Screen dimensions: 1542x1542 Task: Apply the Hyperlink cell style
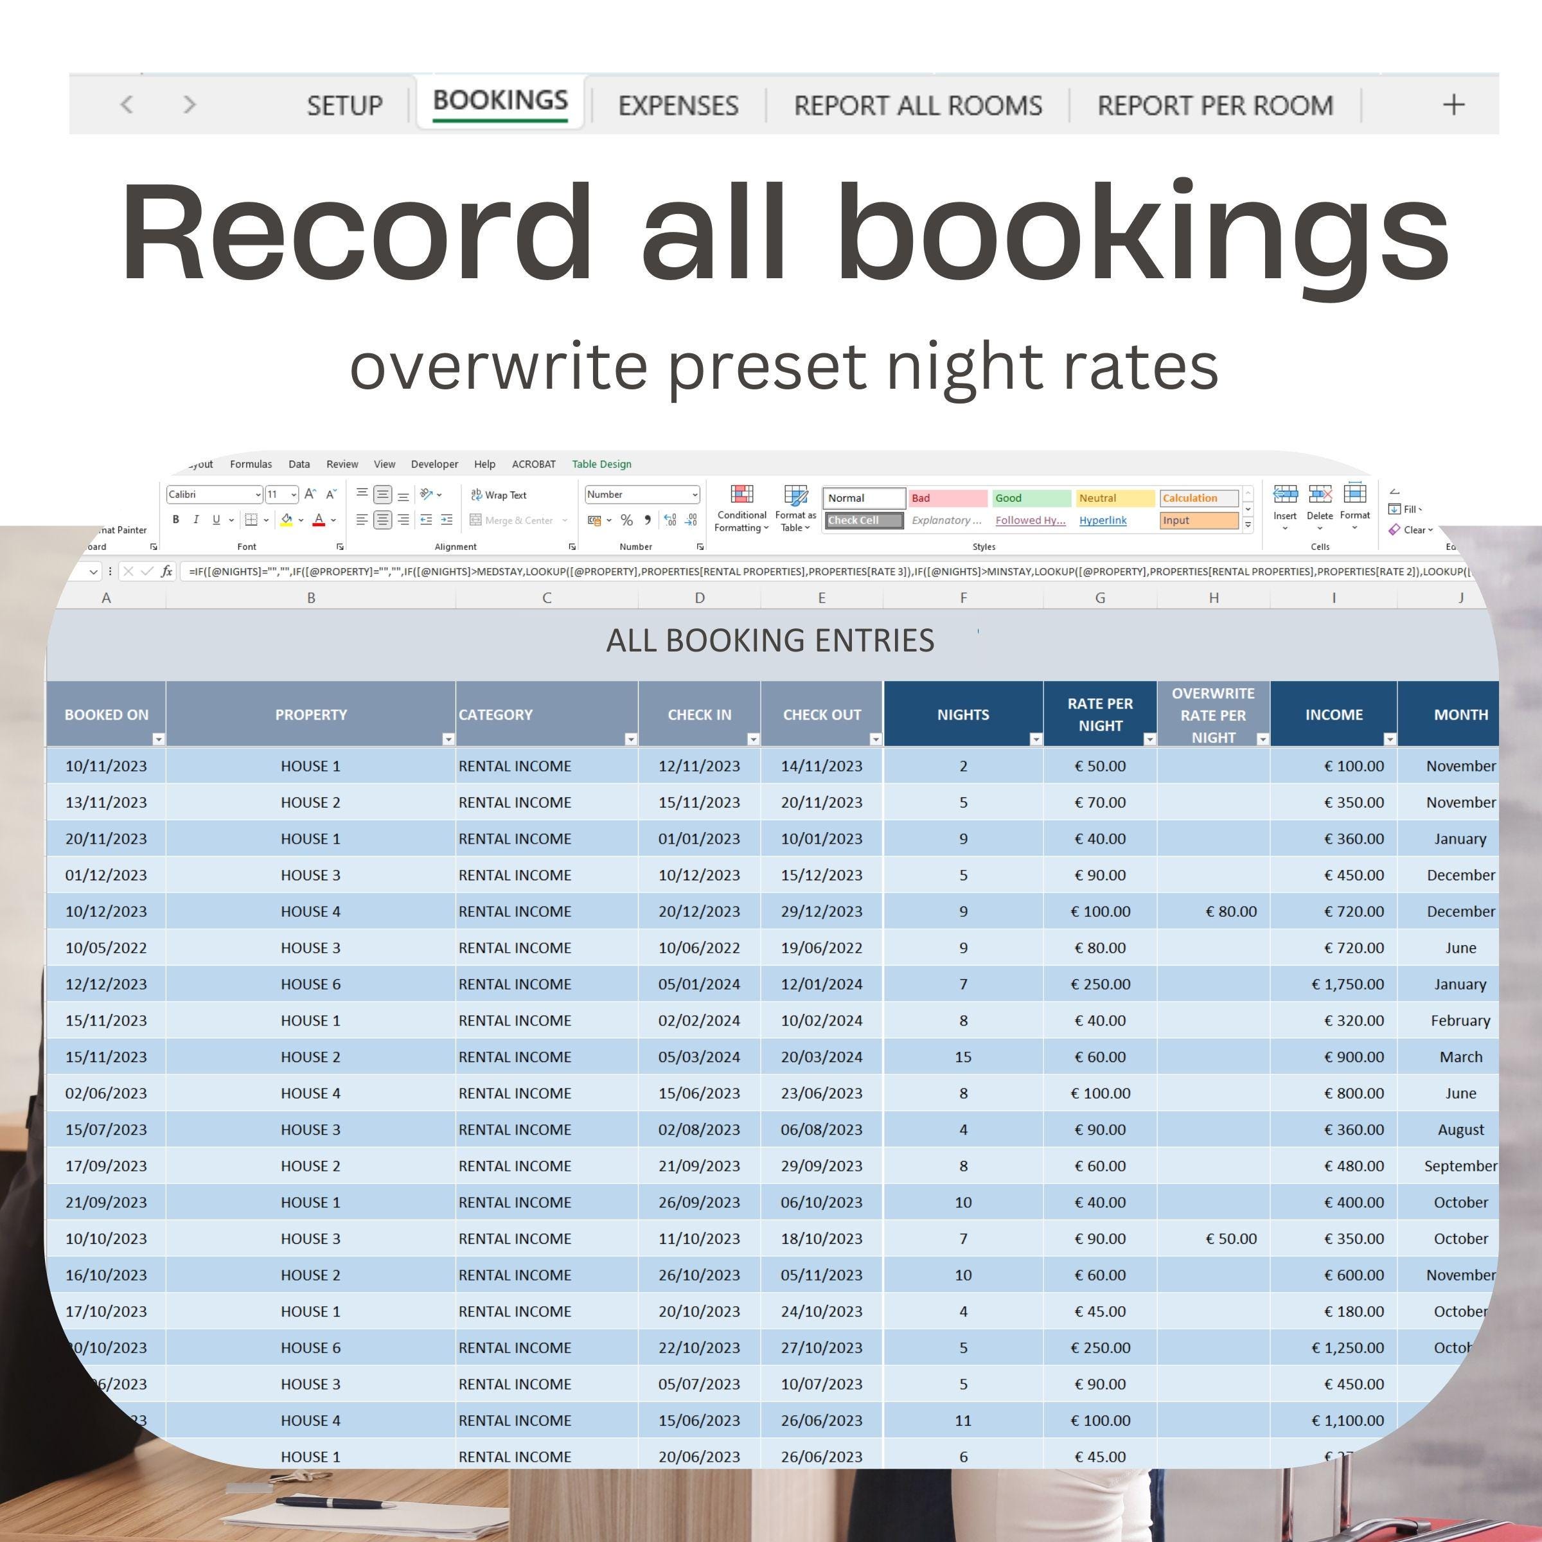click(x=1103, y=520)
